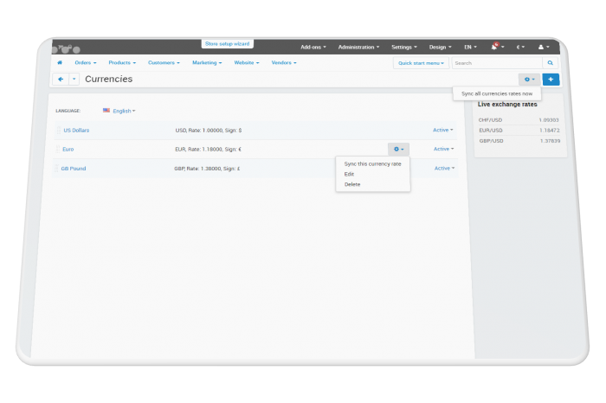Click the US flag language icon

[x=106, y=111]
